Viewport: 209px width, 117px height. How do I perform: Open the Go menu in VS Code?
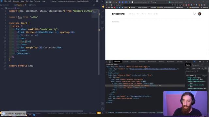click(27, 1)
